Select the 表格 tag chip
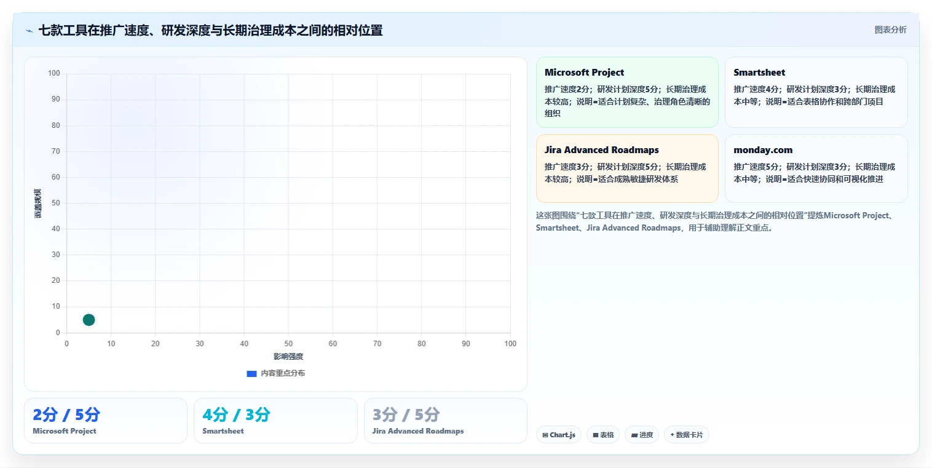 point(603,435)
